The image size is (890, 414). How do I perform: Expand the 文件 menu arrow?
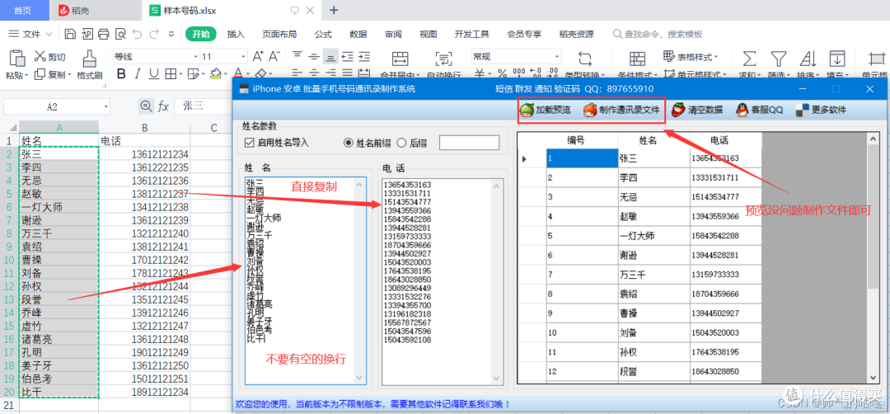(x=49, y=34)
